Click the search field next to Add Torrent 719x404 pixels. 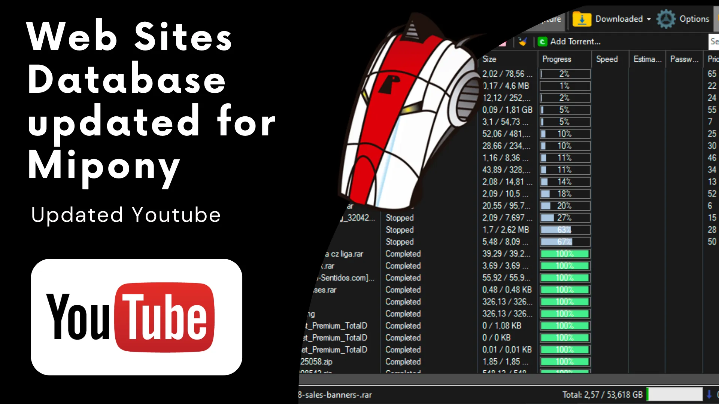(x=714, y=42)
